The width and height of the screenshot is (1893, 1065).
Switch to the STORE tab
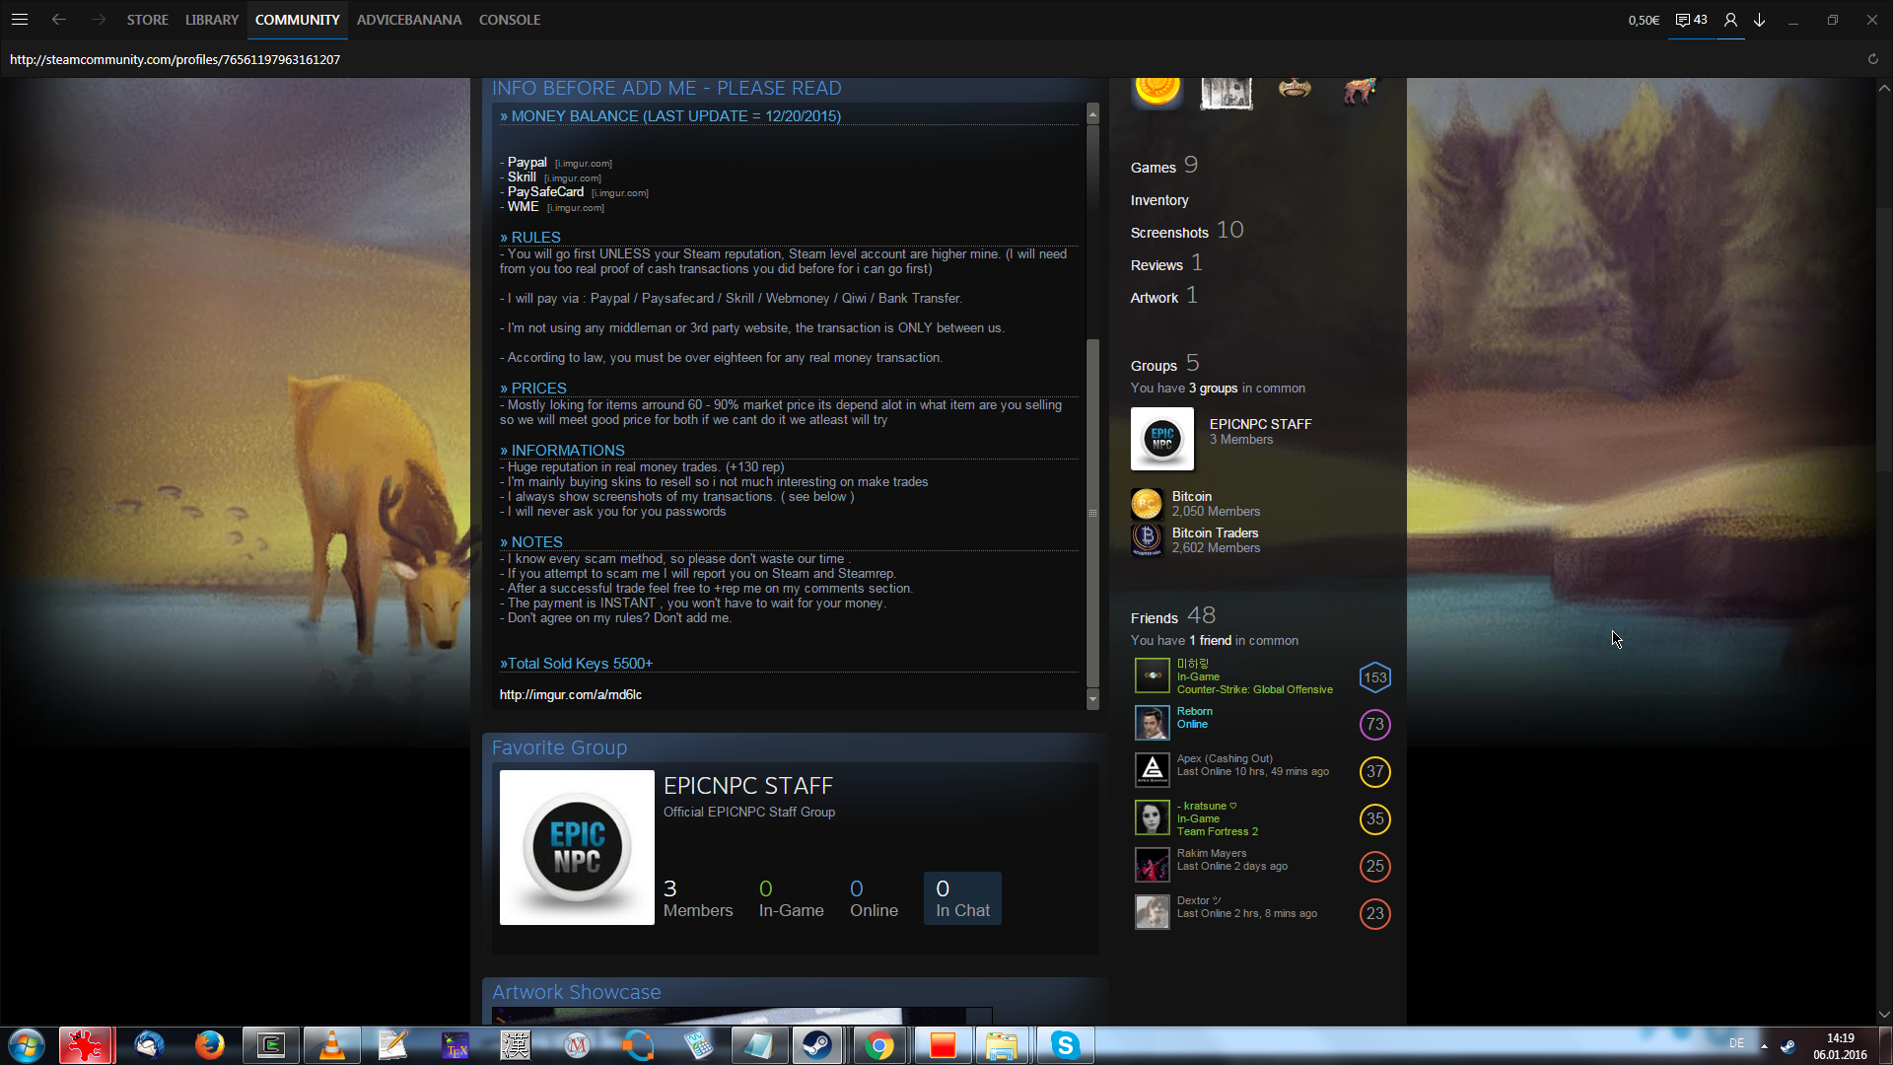point(147,20)
